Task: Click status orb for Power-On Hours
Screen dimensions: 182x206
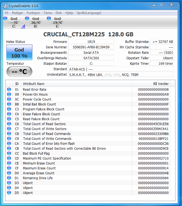Action: click(9, 94)
